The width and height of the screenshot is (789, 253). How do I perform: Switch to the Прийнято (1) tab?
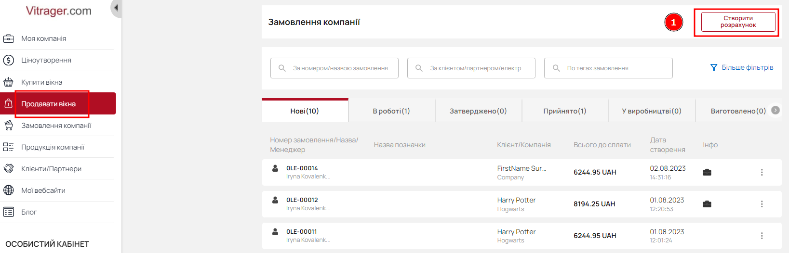[x=565, y=111]
